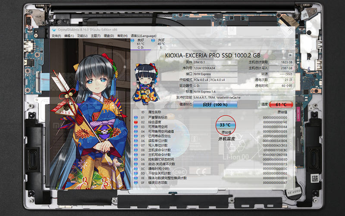The height and width of the screenshot is (216, 345).
Task: Select raw value 000000000047 for 错误日志项数
Action: [275, 182]
